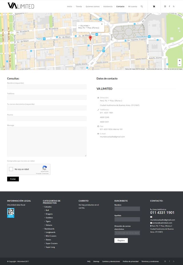Focus the footer Apellido field
The image size is (183, 265).
(x=127, y=219)
